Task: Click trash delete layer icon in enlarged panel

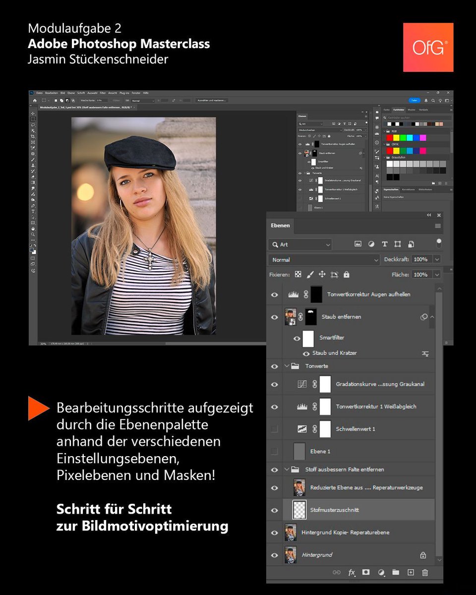Action: pos(425,572)
